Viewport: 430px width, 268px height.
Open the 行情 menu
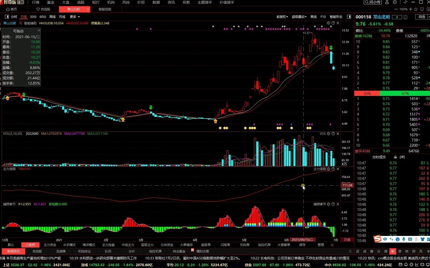click(x=36, y=2)
